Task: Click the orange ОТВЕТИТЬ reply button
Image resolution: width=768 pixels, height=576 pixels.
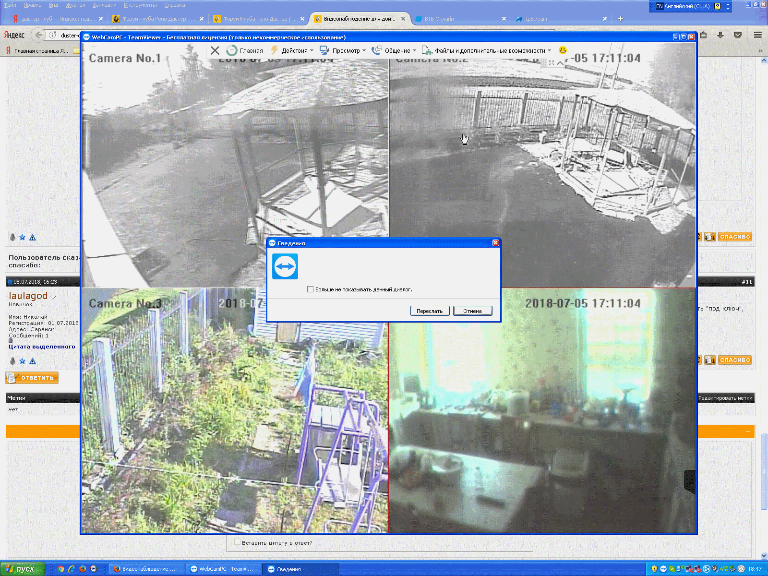Action: pyautogui.click(x=32, y=378)
